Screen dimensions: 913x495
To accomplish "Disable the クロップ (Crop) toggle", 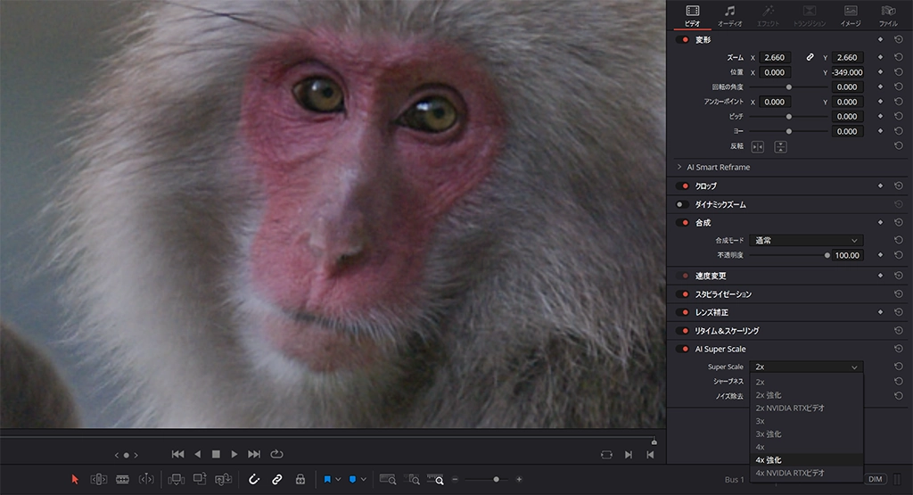I will (683, 186).
